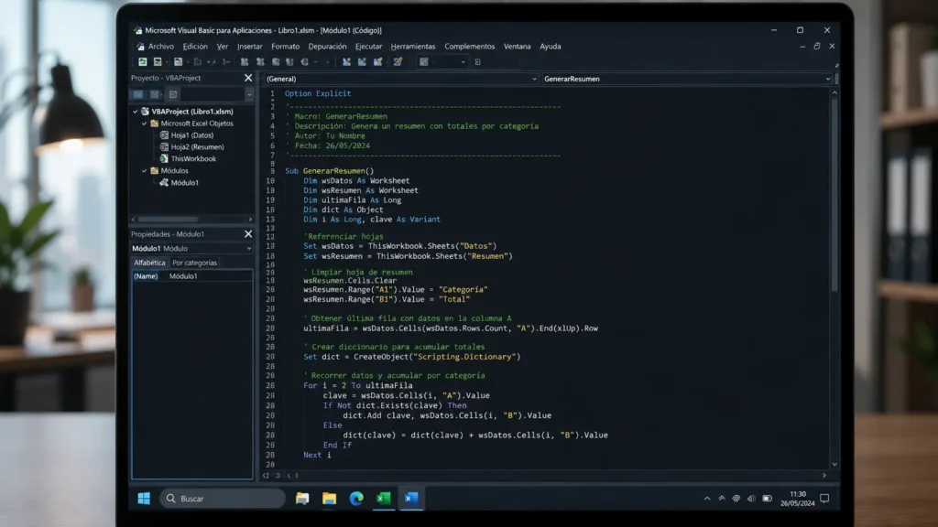This screenshot has width=938, height=527.
Task: Open the Complementos menu
Action: [470, 46]
